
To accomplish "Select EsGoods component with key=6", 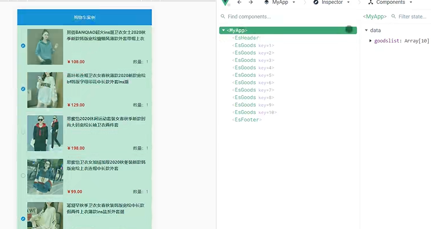I will [253, 82].
